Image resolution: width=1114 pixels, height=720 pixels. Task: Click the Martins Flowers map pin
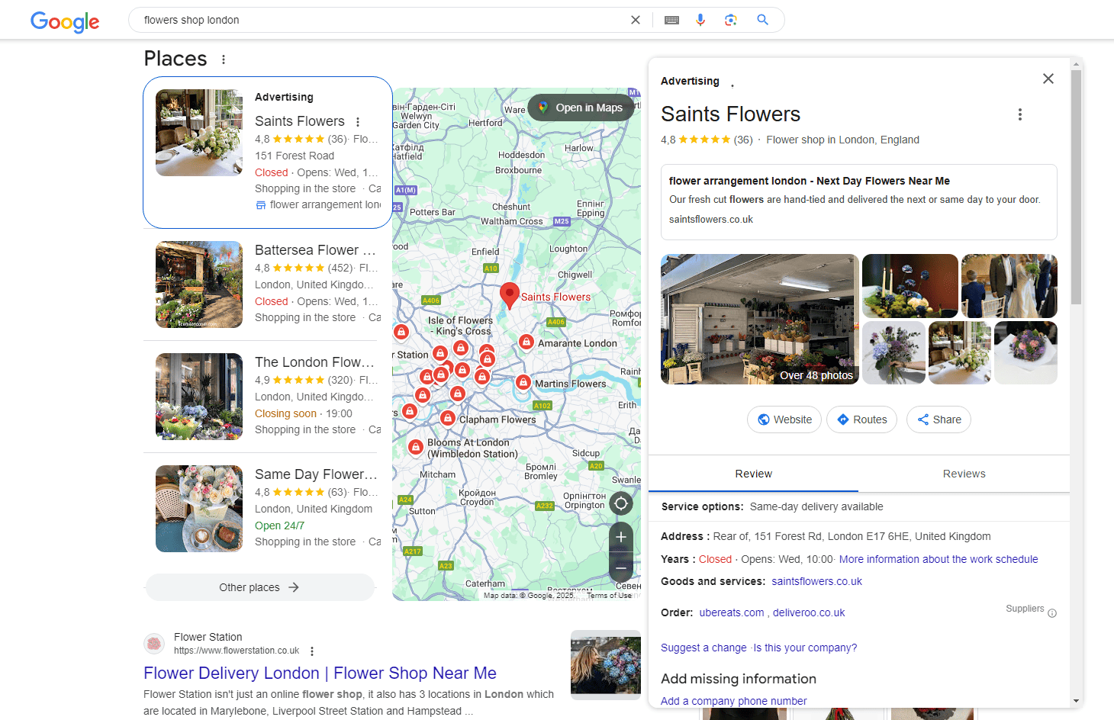(523, 383)
